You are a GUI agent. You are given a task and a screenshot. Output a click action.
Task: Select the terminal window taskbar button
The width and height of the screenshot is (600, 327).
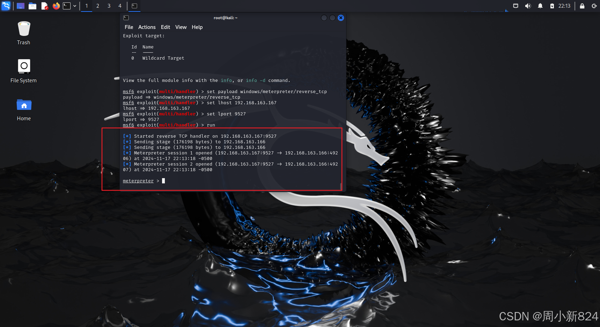(x=134, y=6)
